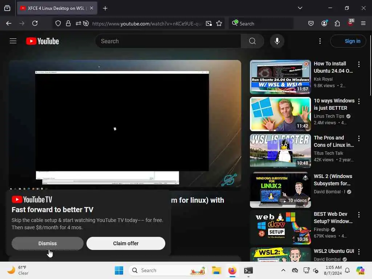The width and height of the screenshot is (372, 279).
Task: Open the Titus Tech Talk channel name
Action: 328,153
